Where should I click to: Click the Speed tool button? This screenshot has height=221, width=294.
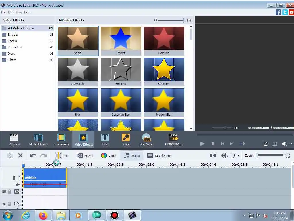point(85,156)
